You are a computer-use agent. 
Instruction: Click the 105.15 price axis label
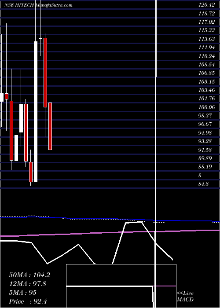point(207,81)
